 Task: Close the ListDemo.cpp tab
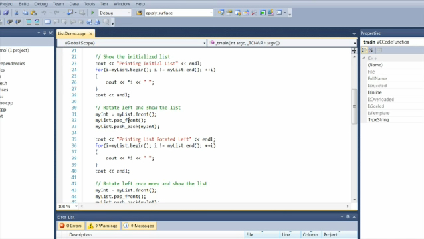pos(90,33)
